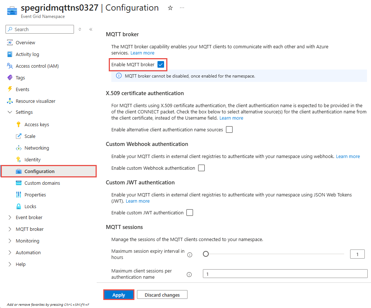Go to Networking settings
Image resolution: width=371 pixels, height=308 pixels.
point(37,148)
